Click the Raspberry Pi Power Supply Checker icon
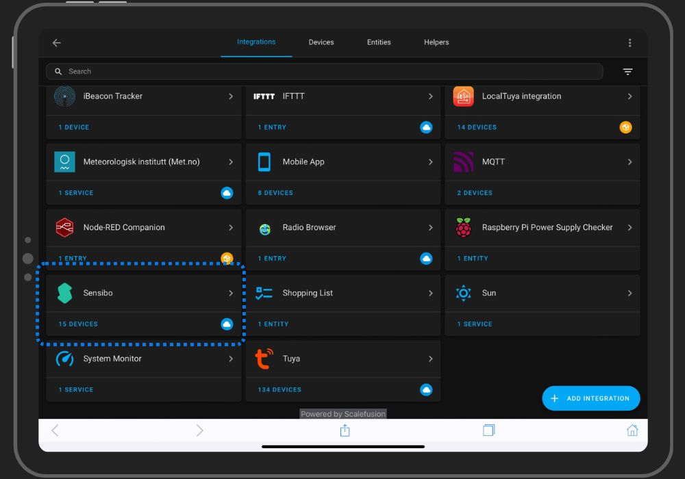 tap(464, 227)
